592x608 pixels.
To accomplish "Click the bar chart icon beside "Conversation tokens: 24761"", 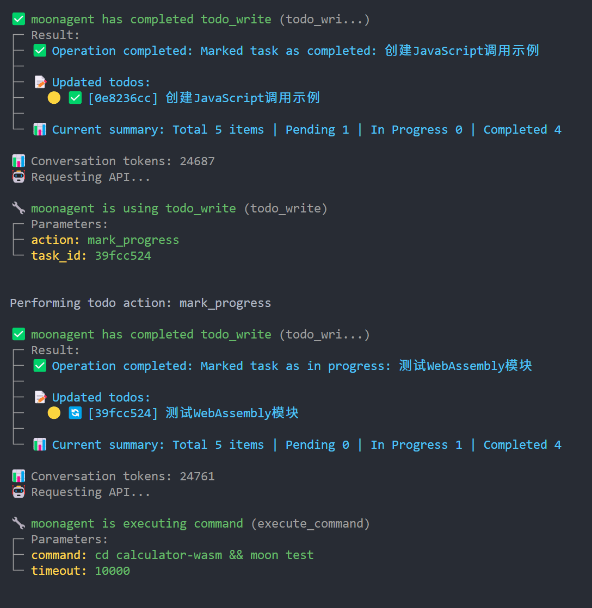I will coord(18,476).
